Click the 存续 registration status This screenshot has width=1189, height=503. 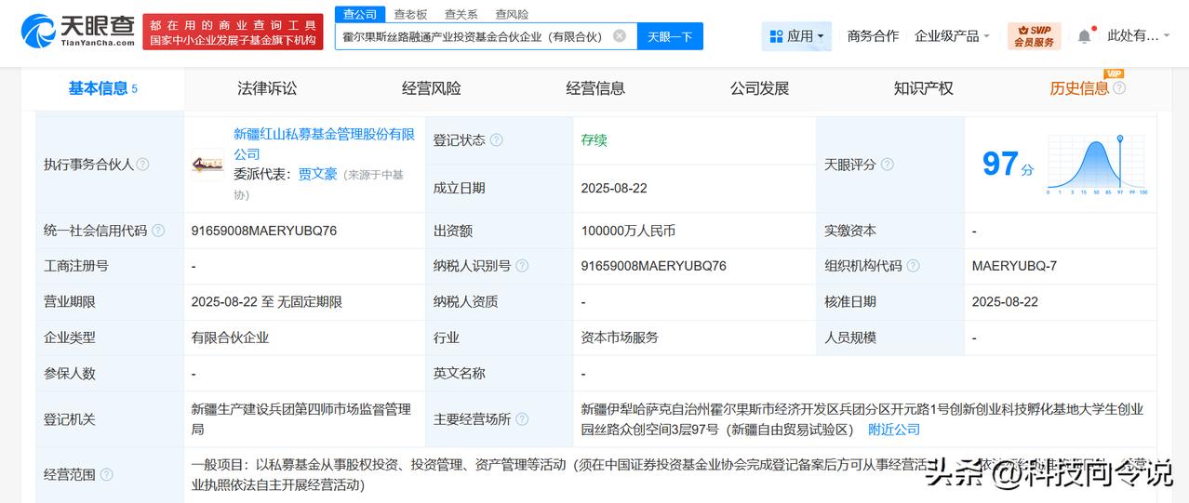point(594,140)
